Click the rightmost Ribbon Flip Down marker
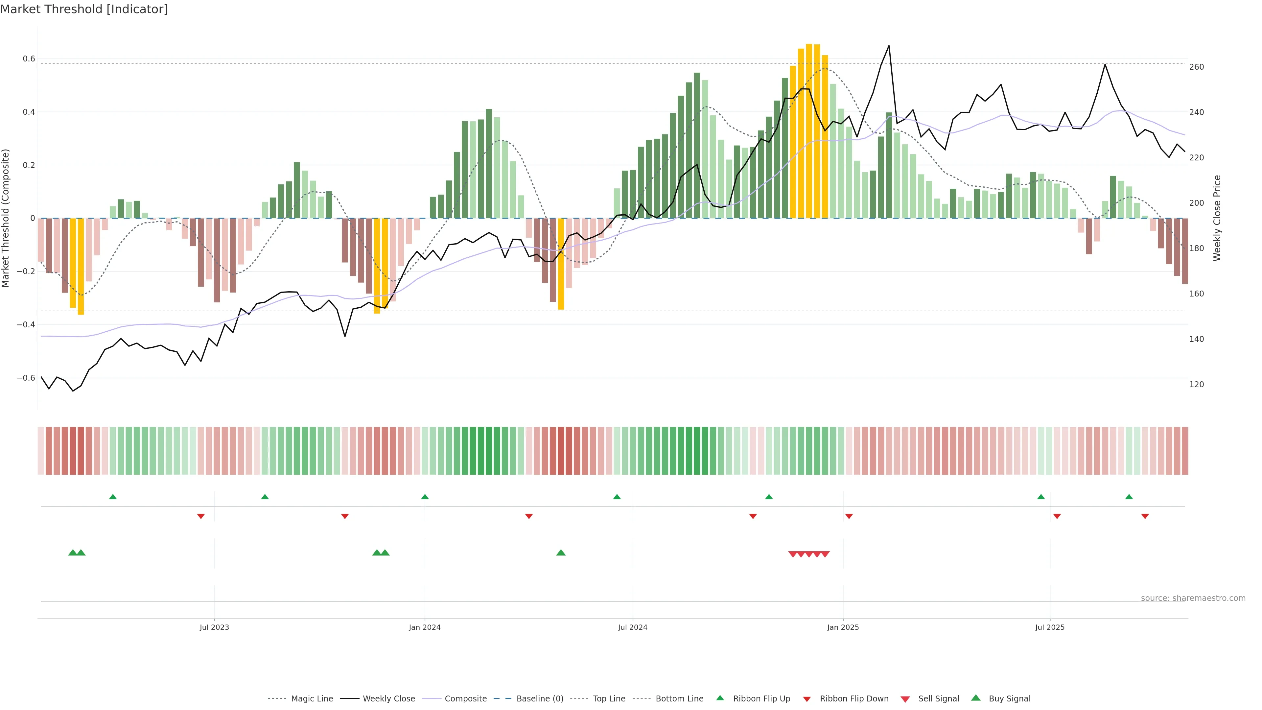 [1145, 516]
